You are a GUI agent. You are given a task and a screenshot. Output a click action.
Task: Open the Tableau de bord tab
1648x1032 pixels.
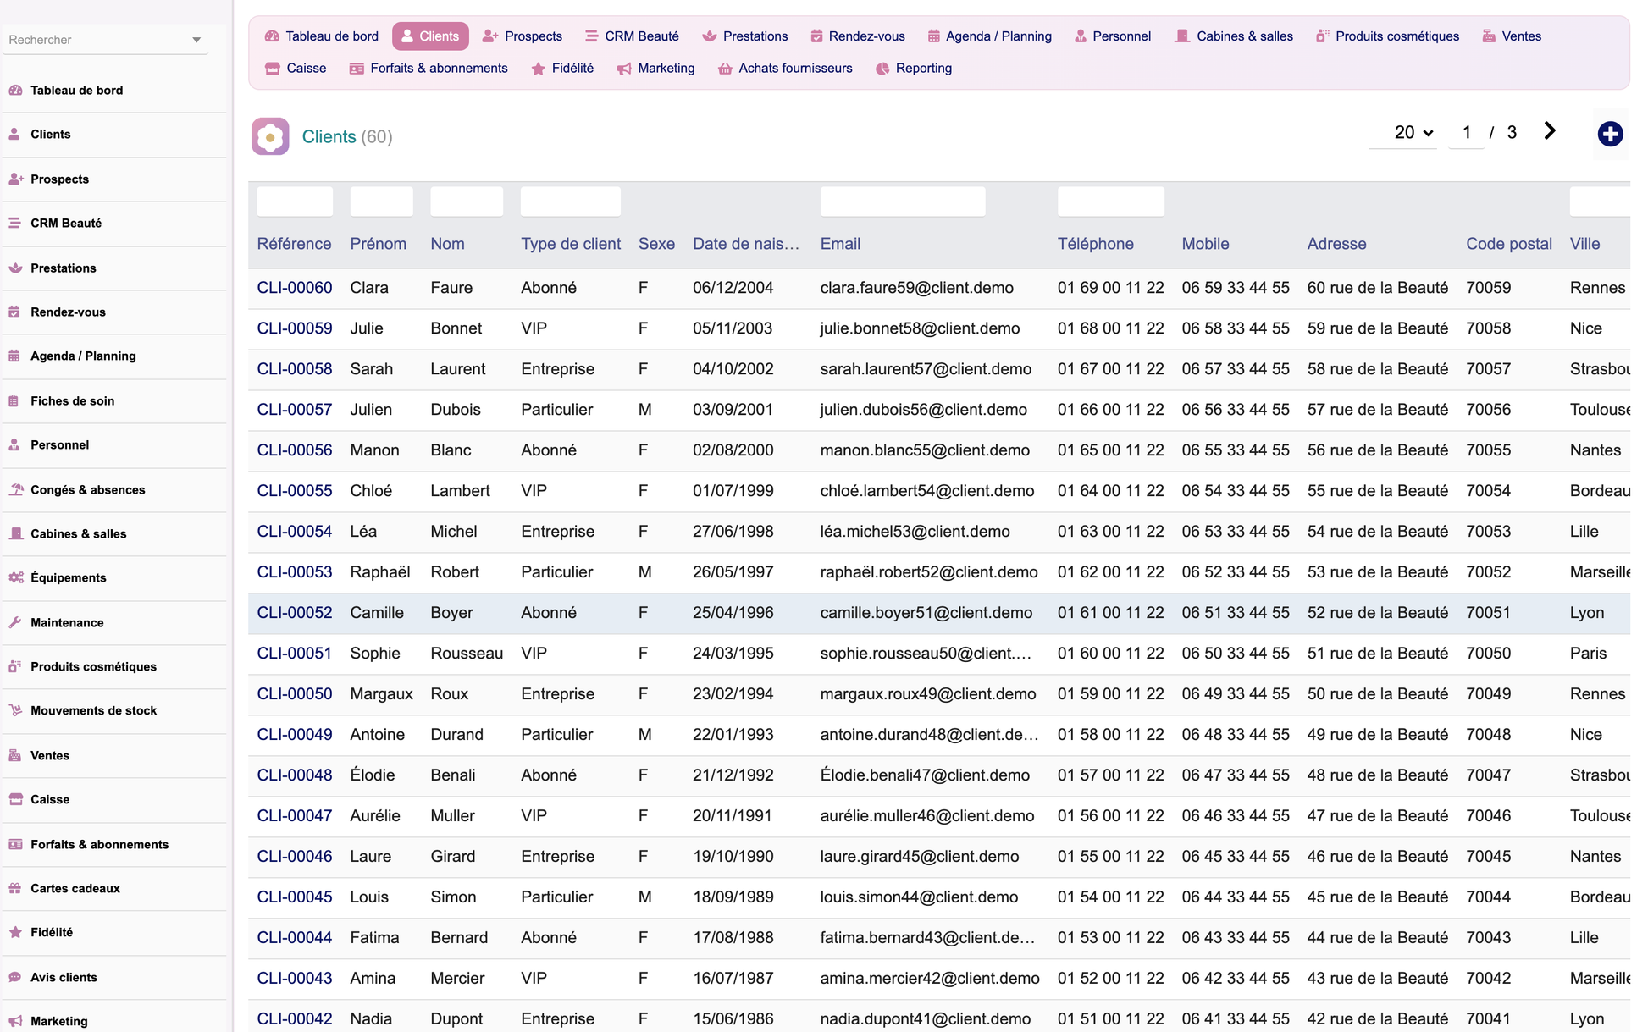tap(322, 36)
